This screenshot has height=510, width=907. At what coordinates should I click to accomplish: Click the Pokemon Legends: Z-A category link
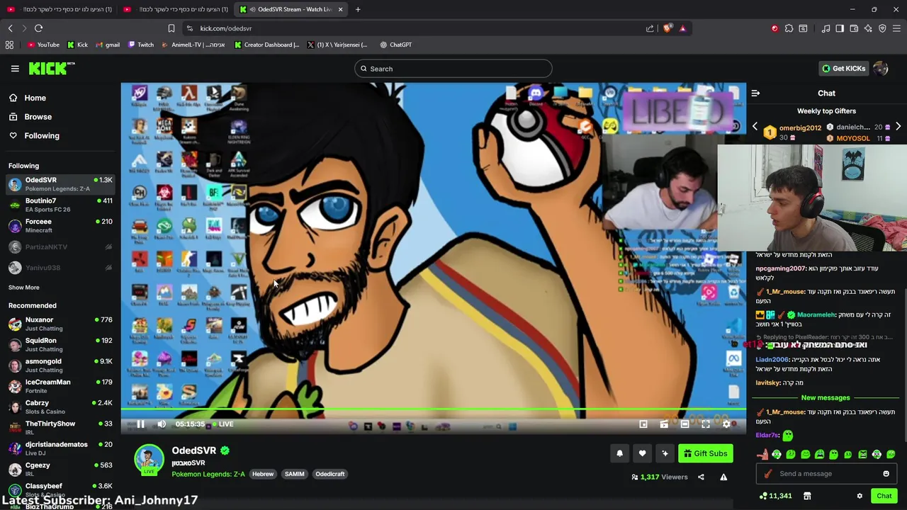tap(208, 474)
